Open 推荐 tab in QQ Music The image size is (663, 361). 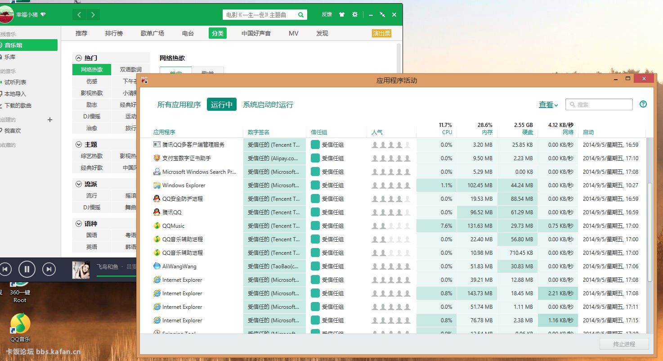point(81,33)
